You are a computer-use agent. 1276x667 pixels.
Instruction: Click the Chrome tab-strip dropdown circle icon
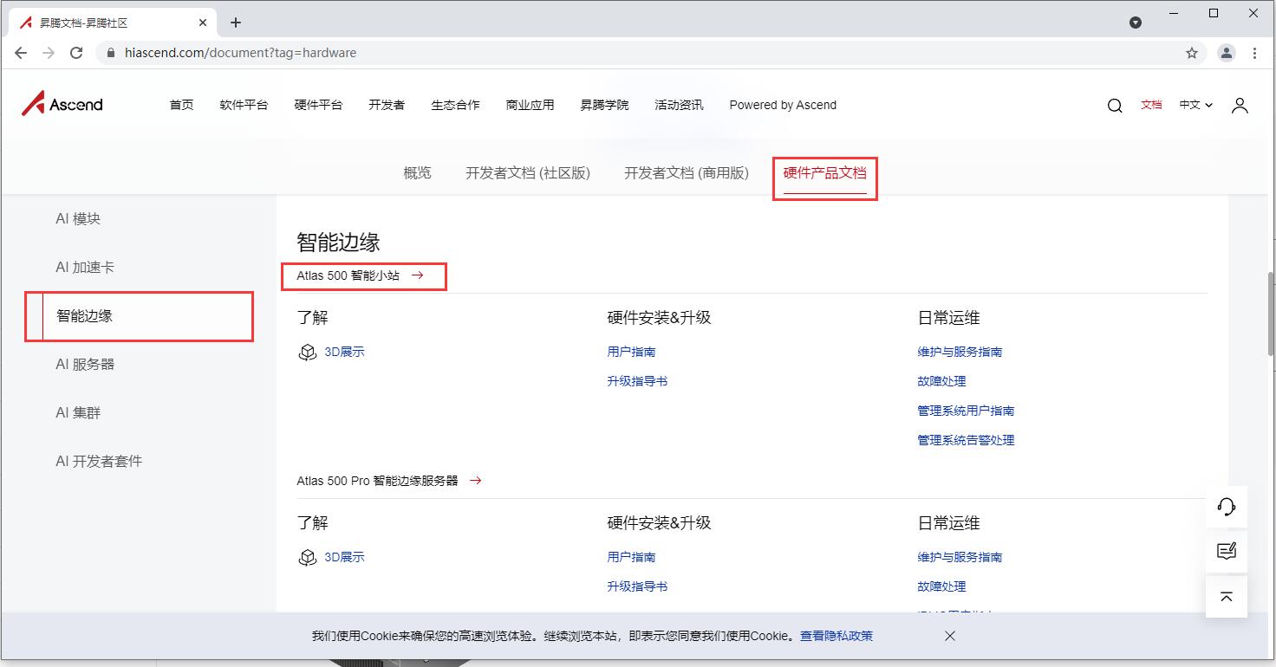click(x=1136, y=23)
